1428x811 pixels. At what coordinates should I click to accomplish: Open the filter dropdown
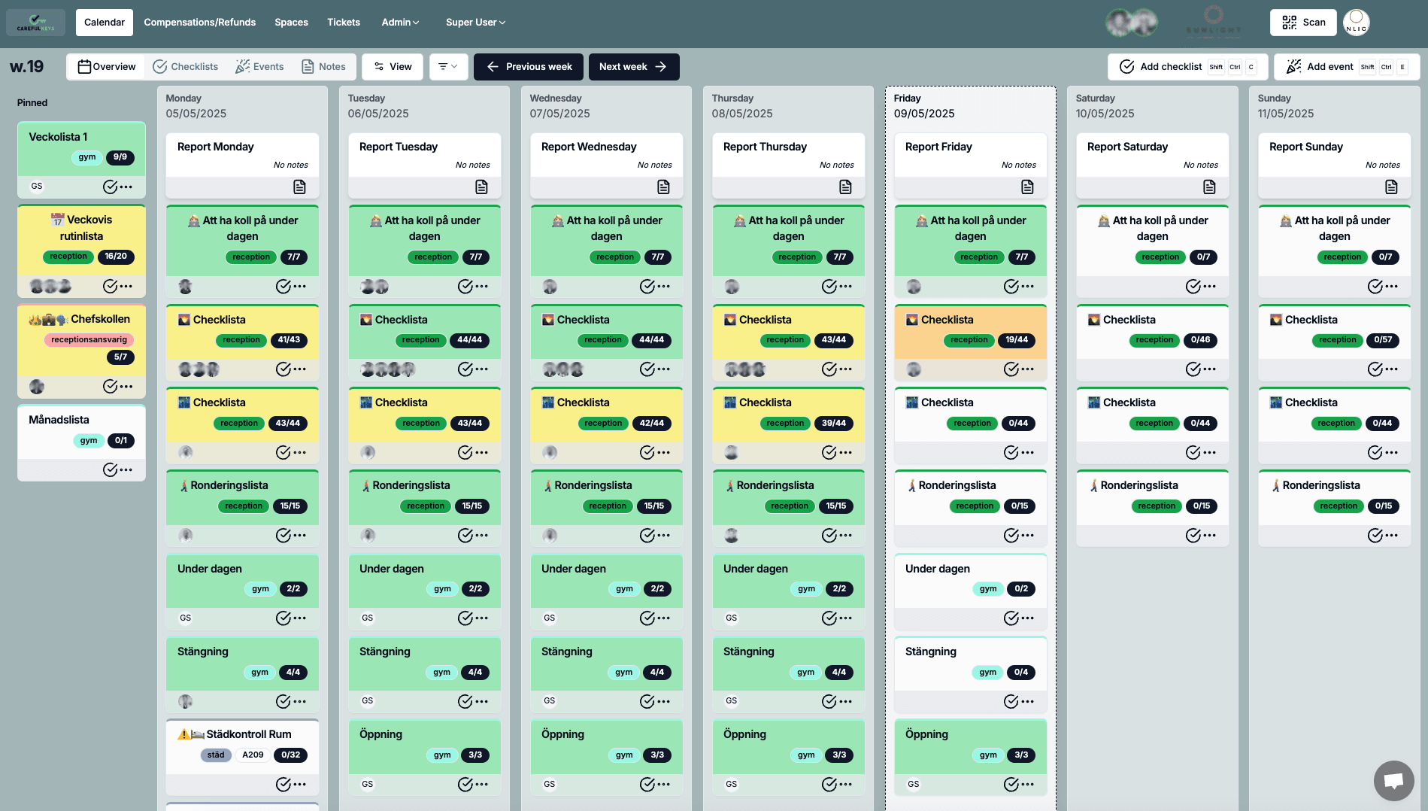click(448, 67)
